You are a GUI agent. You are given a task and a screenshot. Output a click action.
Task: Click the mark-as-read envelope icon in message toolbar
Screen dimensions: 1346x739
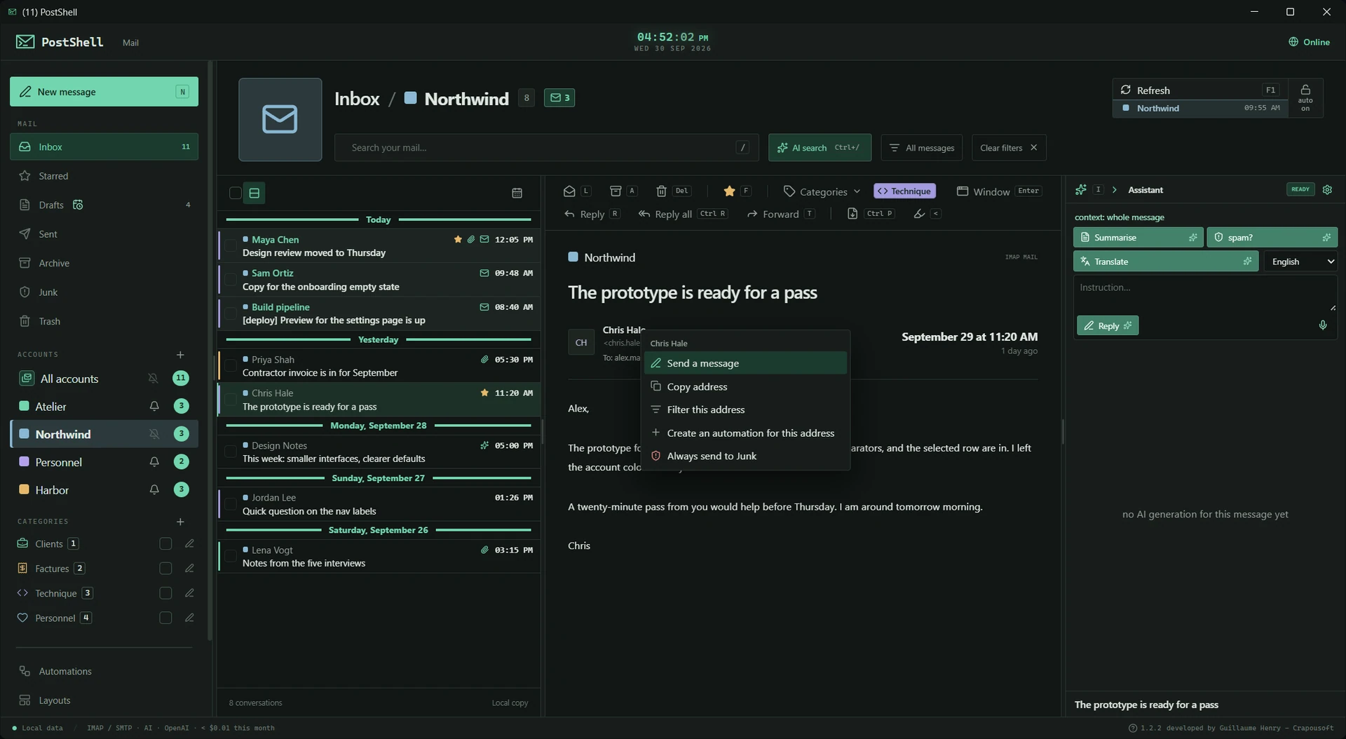pyautogui.click(x=569, y=191)
